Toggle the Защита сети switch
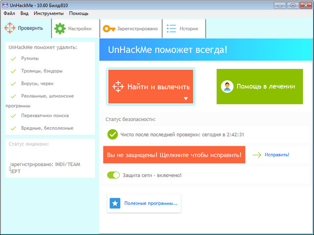The width and height of the screenshot is (314, 235). (113, 175)
